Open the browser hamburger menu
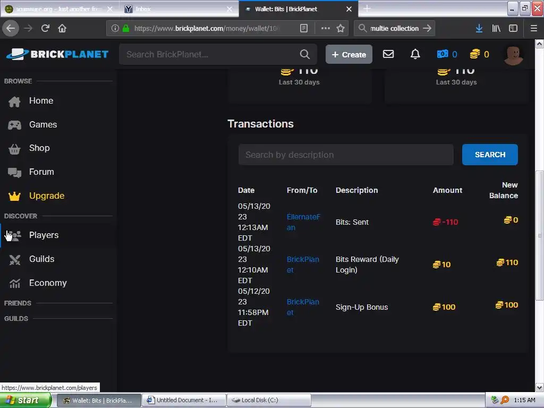 coord(534,28)
